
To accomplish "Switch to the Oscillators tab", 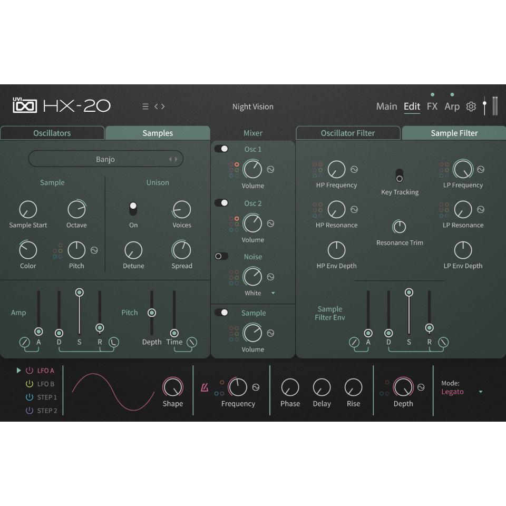I will (52, 133).
